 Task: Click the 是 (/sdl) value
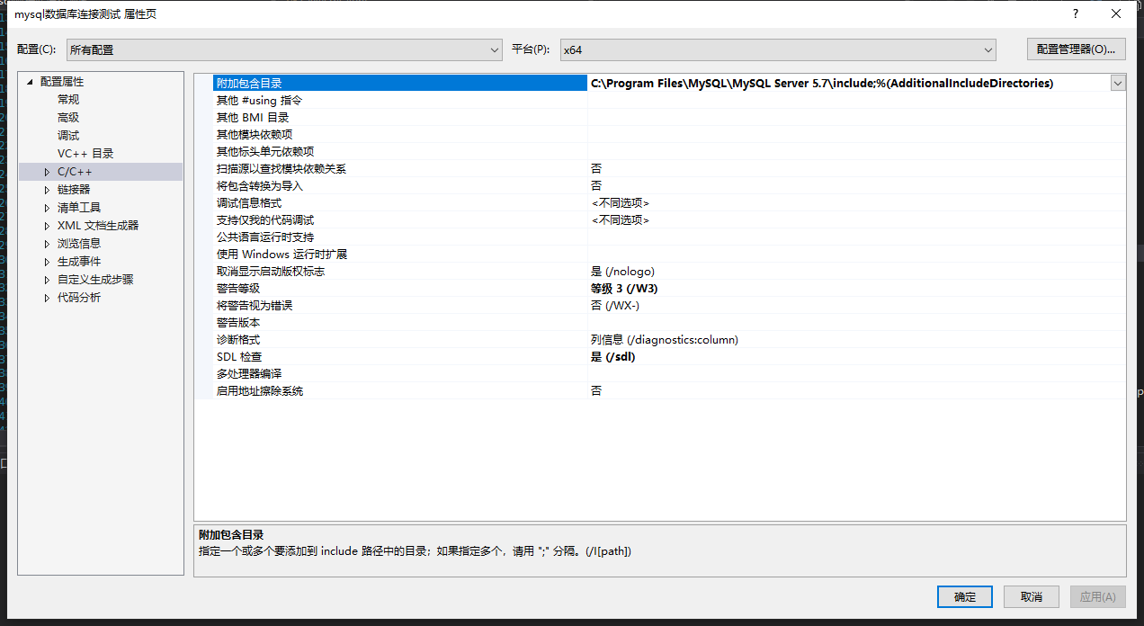[612, 357]
